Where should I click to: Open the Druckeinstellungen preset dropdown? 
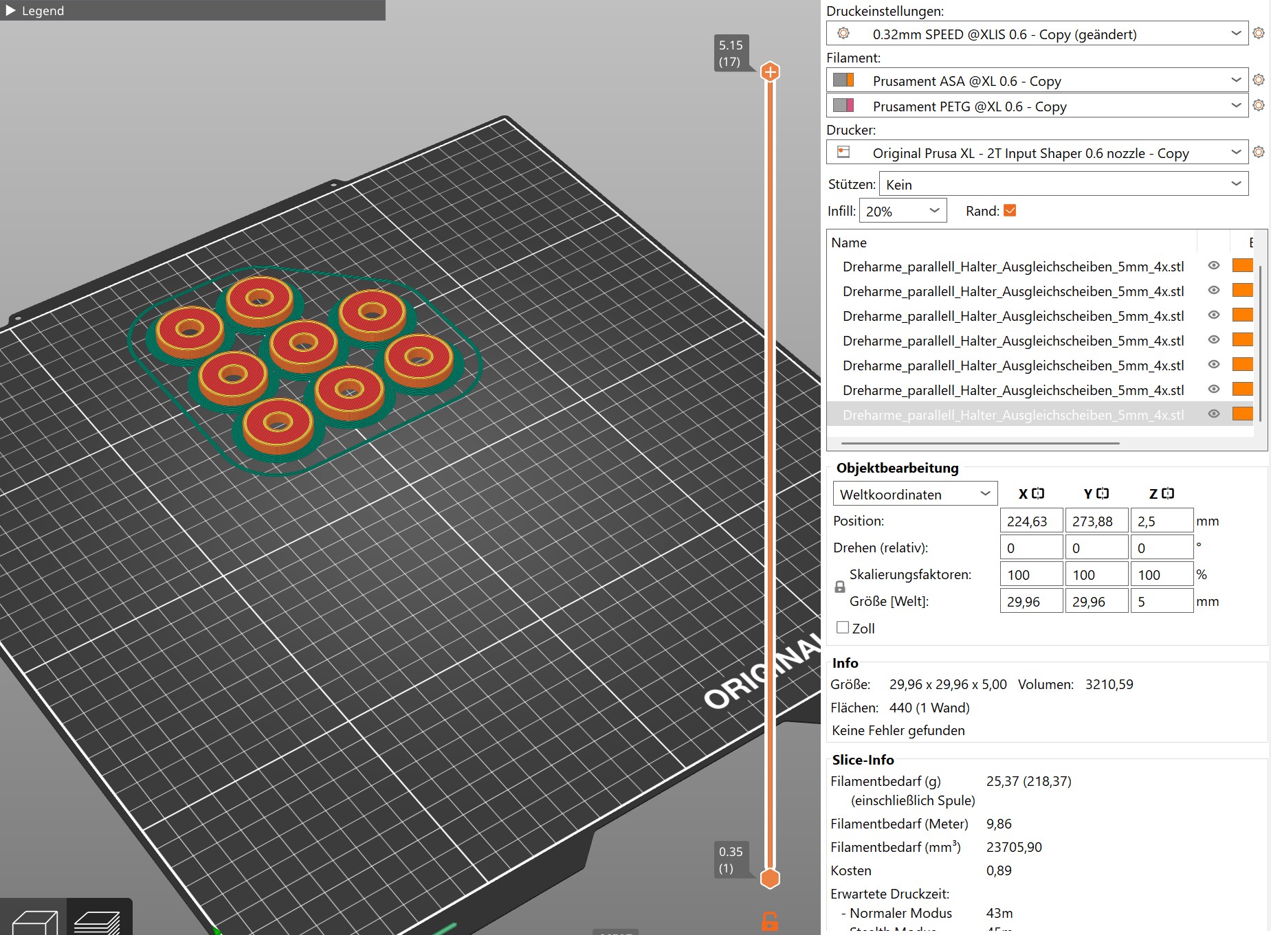[1037, 34]
